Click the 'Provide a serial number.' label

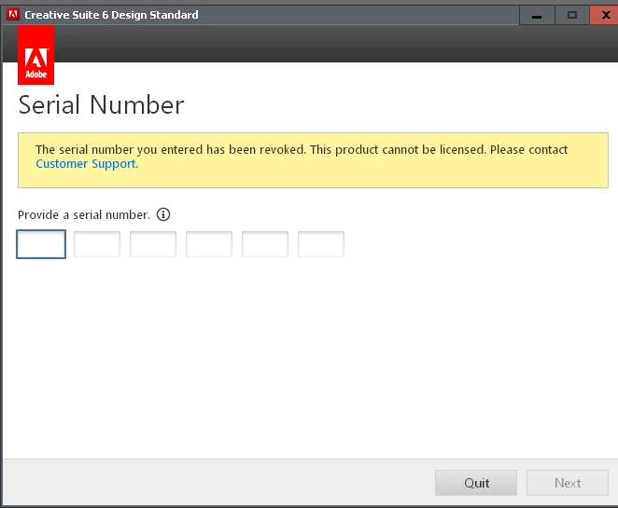point(84,214)
